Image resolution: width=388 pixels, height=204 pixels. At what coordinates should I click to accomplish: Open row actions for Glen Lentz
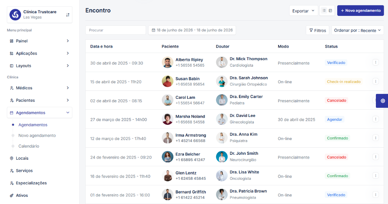pos(375,176)
